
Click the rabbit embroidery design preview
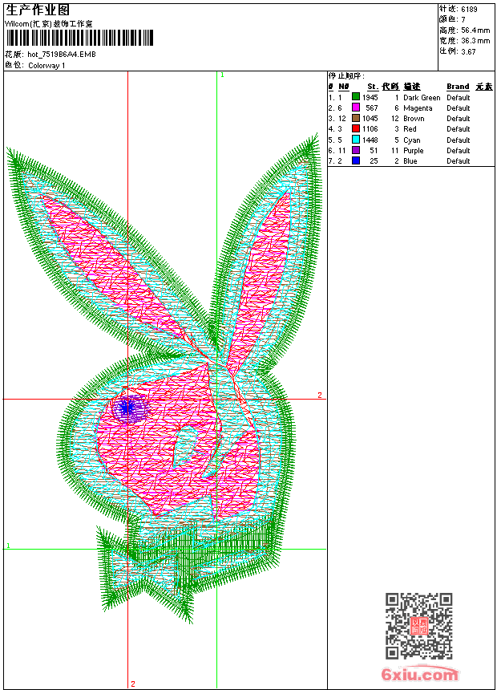tap(164, 379)
